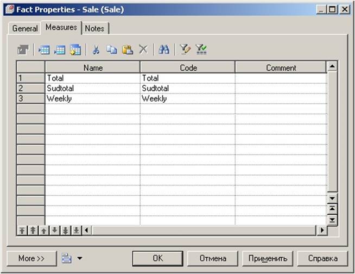Click horizontal scrollbar right arrow

(x=322, y=231)
